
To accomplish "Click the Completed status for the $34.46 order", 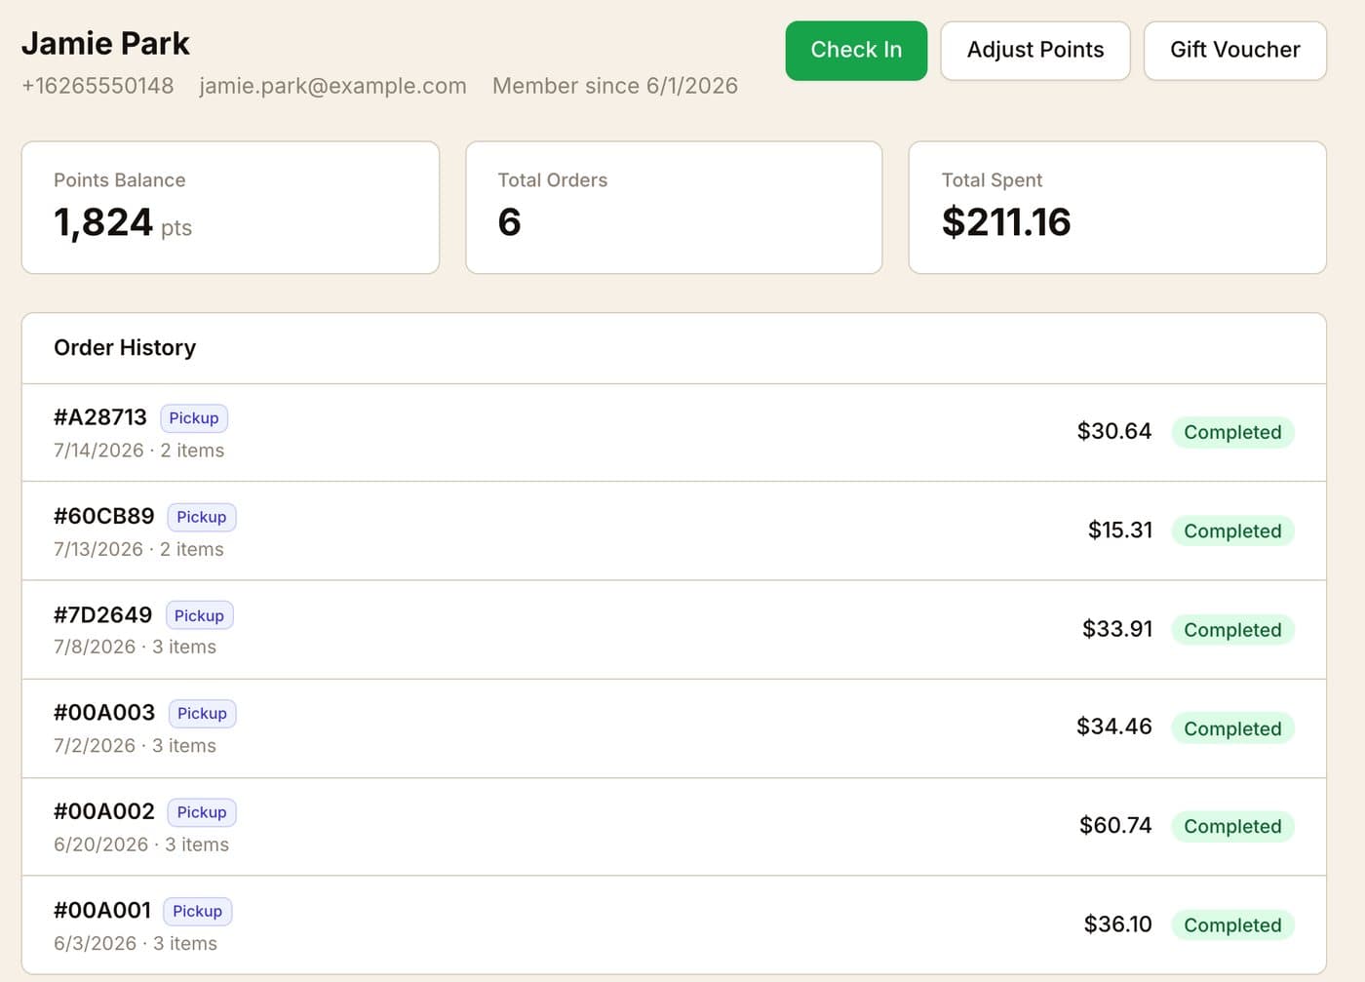I will coord(1232,728).
